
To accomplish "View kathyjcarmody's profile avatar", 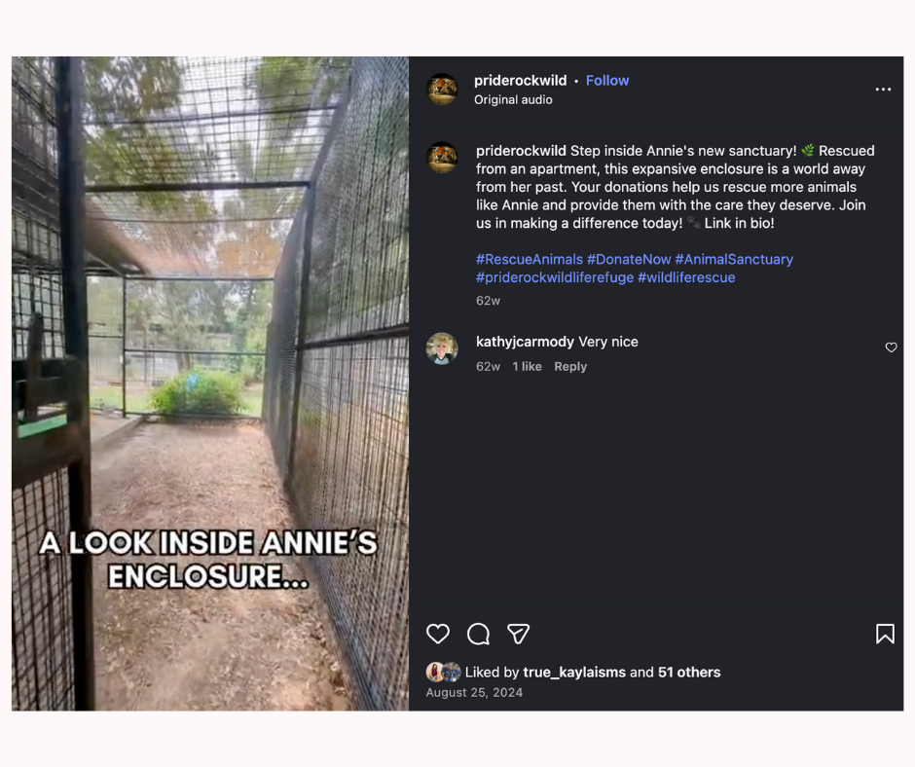I will (442, 348).
